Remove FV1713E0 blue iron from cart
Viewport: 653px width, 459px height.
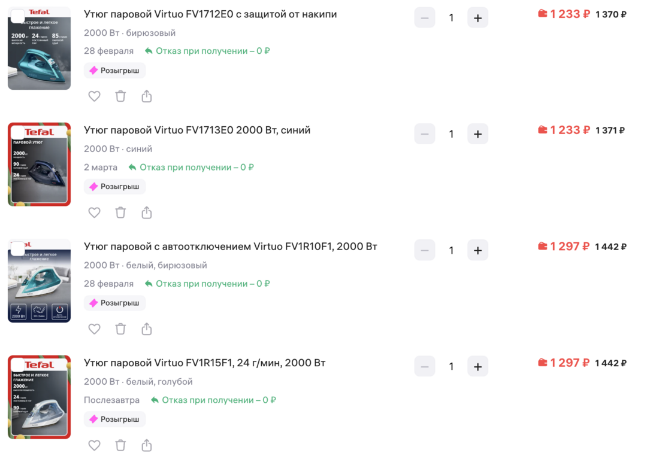pos(120,212)
